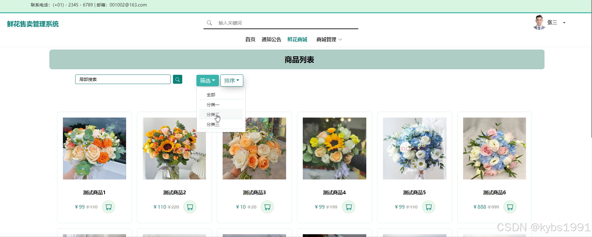The width and height of the screenshot is (592, 237).
Task: Click the 张三 user avatar
Action: (539, 22)
